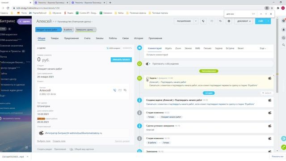
Task: Click the Оставьте комментарий input field
Action: point(209,55)
